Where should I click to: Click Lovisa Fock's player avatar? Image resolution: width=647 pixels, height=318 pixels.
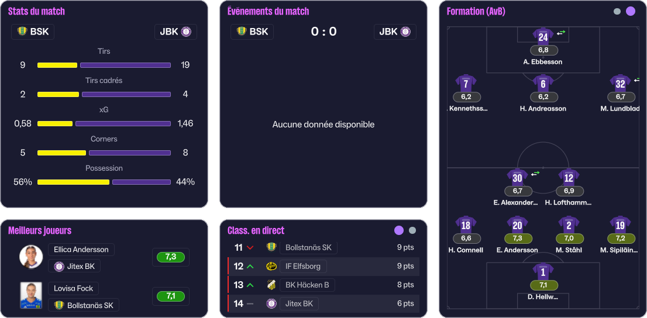(30, 295)
